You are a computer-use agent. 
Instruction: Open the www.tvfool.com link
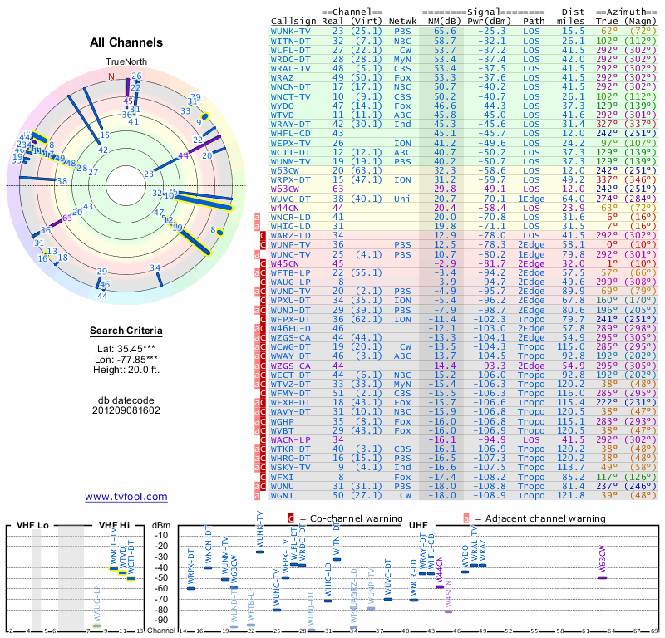pos(126,497)
